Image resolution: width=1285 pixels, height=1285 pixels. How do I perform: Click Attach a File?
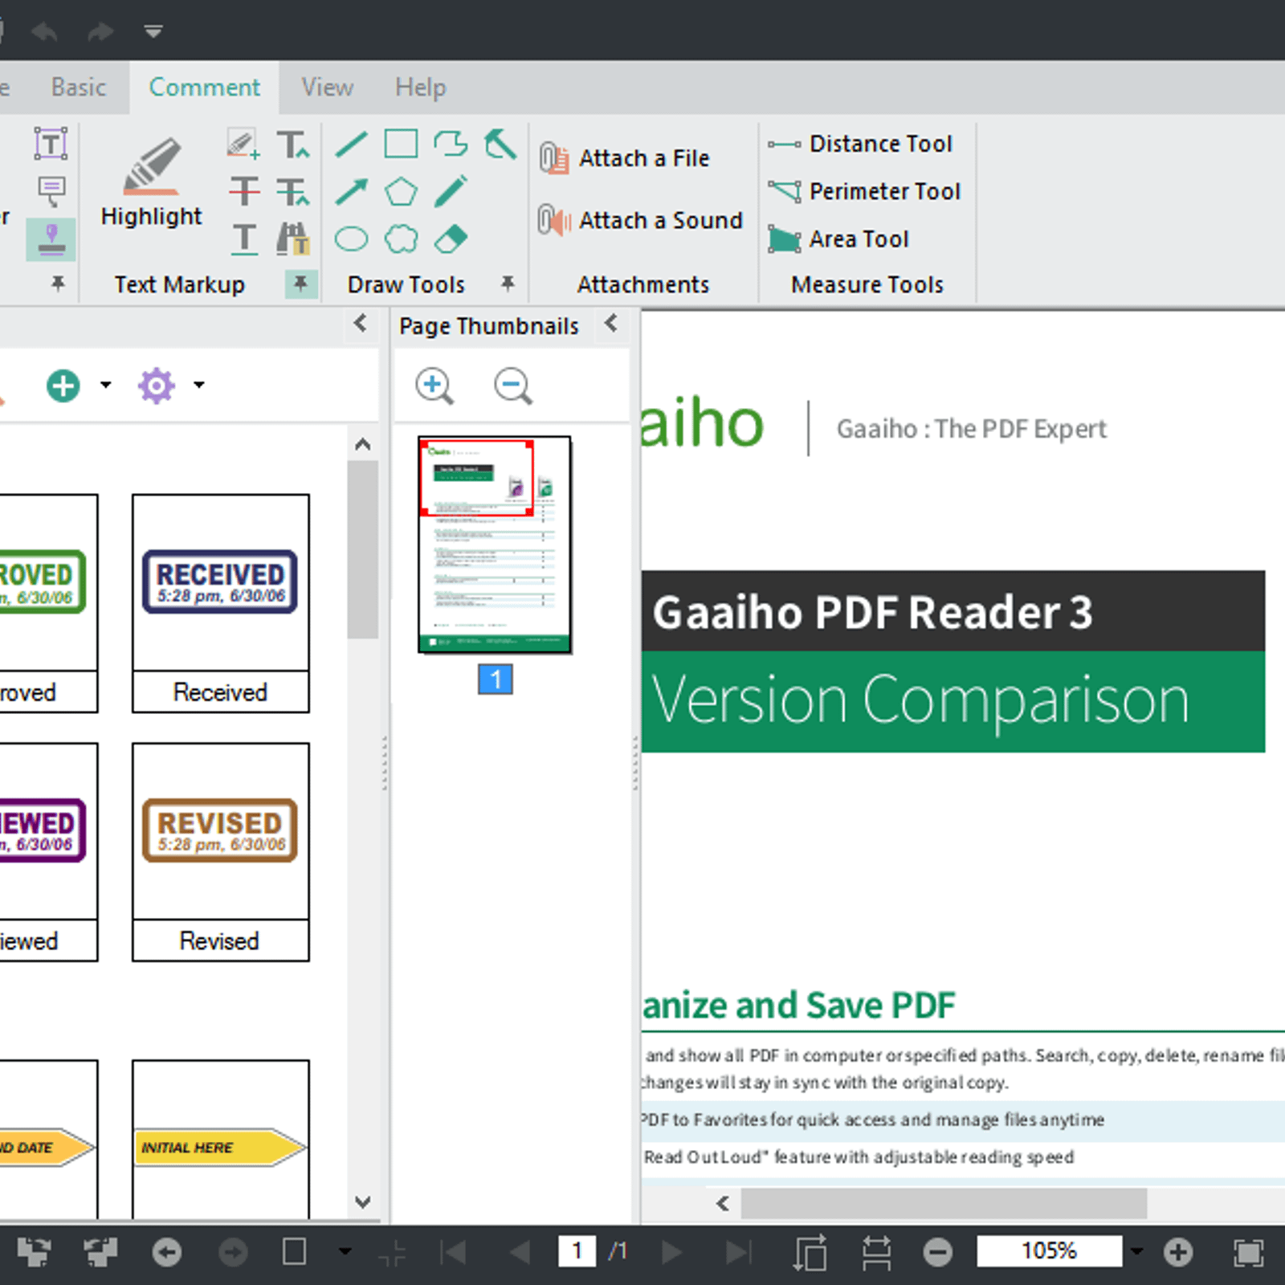[625, 158]
